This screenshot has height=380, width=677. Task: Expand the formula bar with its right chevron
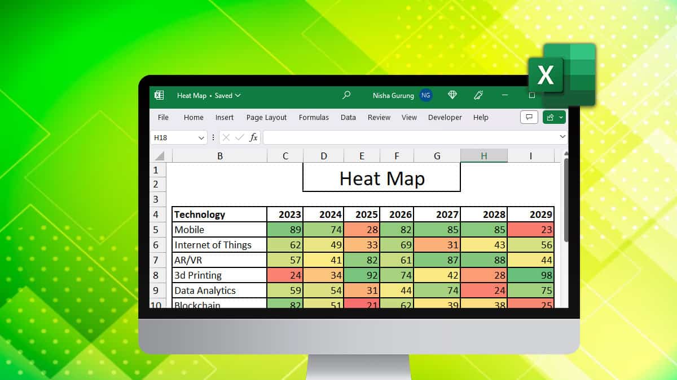point(562,137)
